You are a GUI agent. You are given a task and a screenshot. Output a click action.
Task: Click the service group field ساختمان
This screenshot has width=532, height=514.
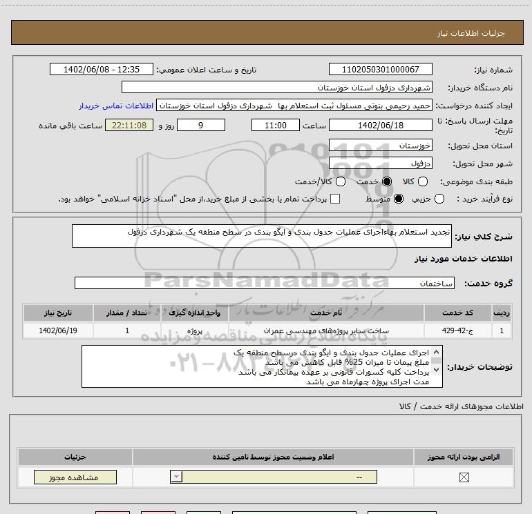265,283
